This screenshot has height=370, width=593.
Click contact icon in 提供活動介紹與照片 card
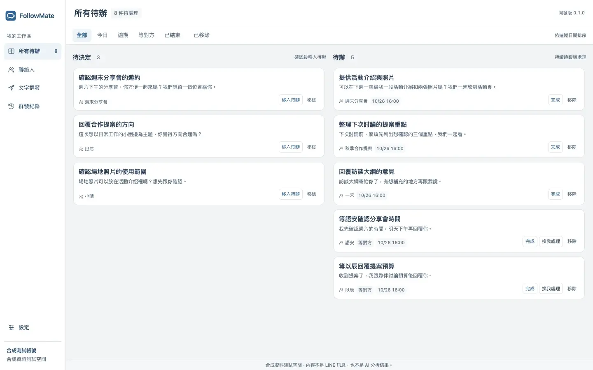pyautogui.click(x=341, y=101)
